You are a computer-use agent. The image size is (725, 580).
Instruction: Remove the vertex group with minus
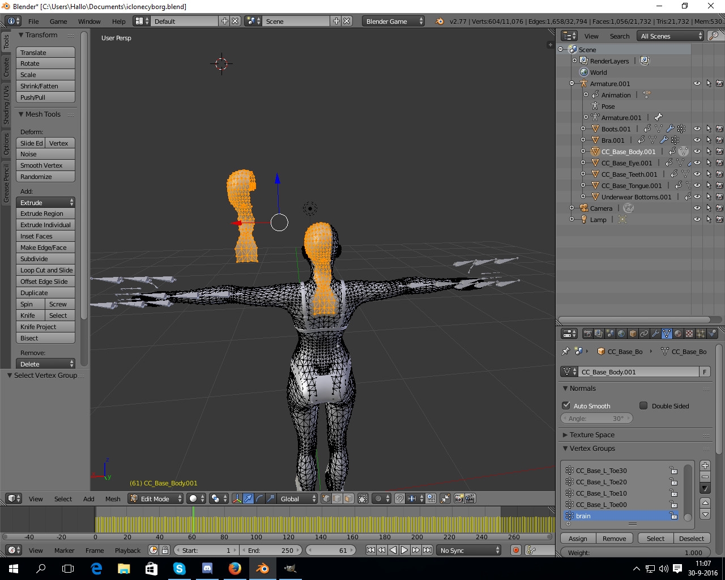(x=705, y=477)
